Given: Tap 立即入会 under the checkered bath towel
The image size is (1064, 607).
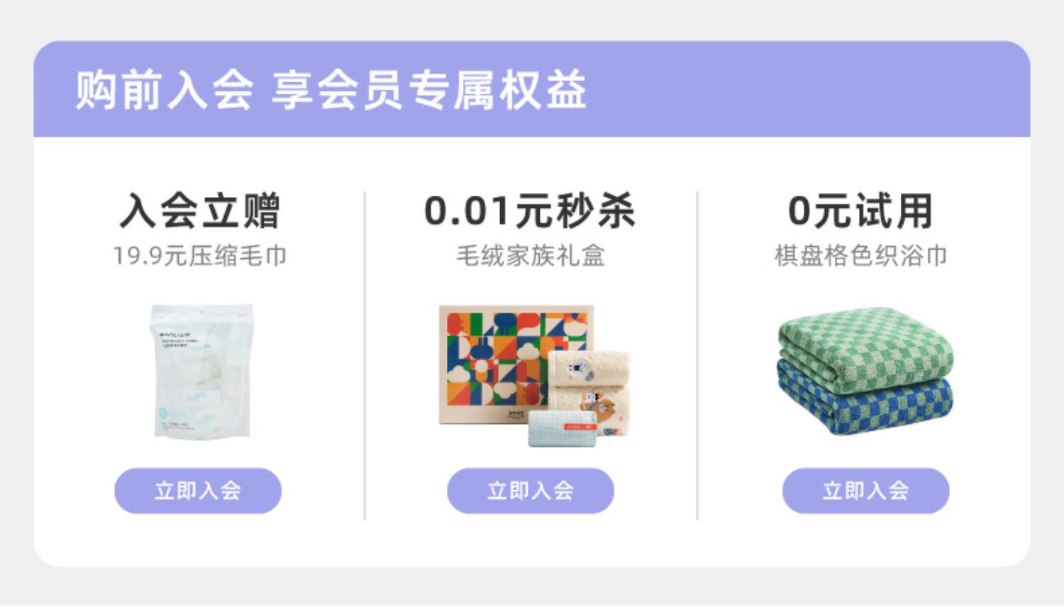Looking at the screenshot, I should pyautogui.click(x=865, y=491).
